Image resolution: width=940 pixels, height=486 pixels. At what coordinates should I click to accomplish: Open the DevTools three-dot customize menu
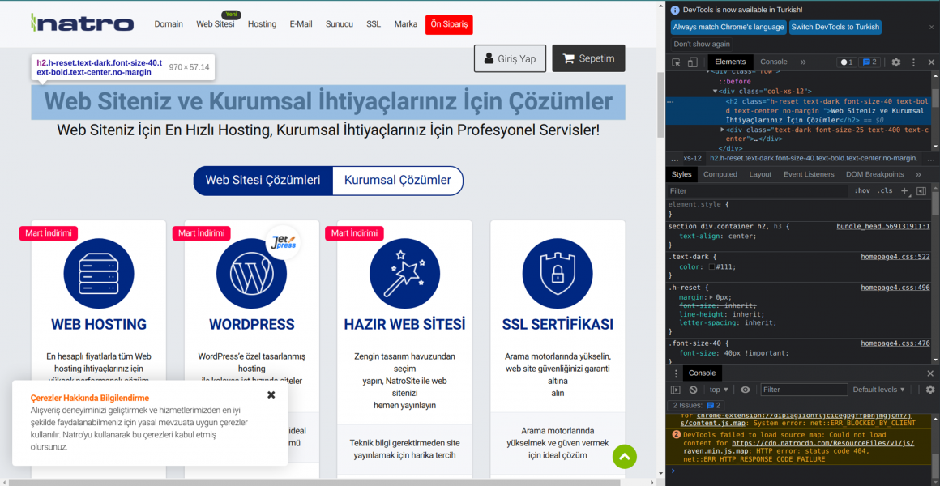pyautogui.click(x=913, y=62)
